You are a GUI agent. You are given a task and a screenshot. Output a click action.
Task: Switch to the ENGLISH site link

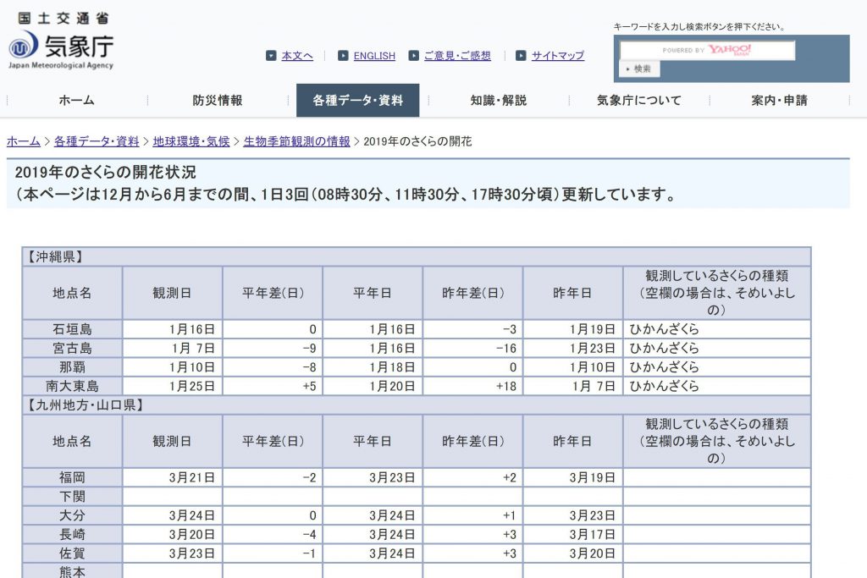(374, 56)
